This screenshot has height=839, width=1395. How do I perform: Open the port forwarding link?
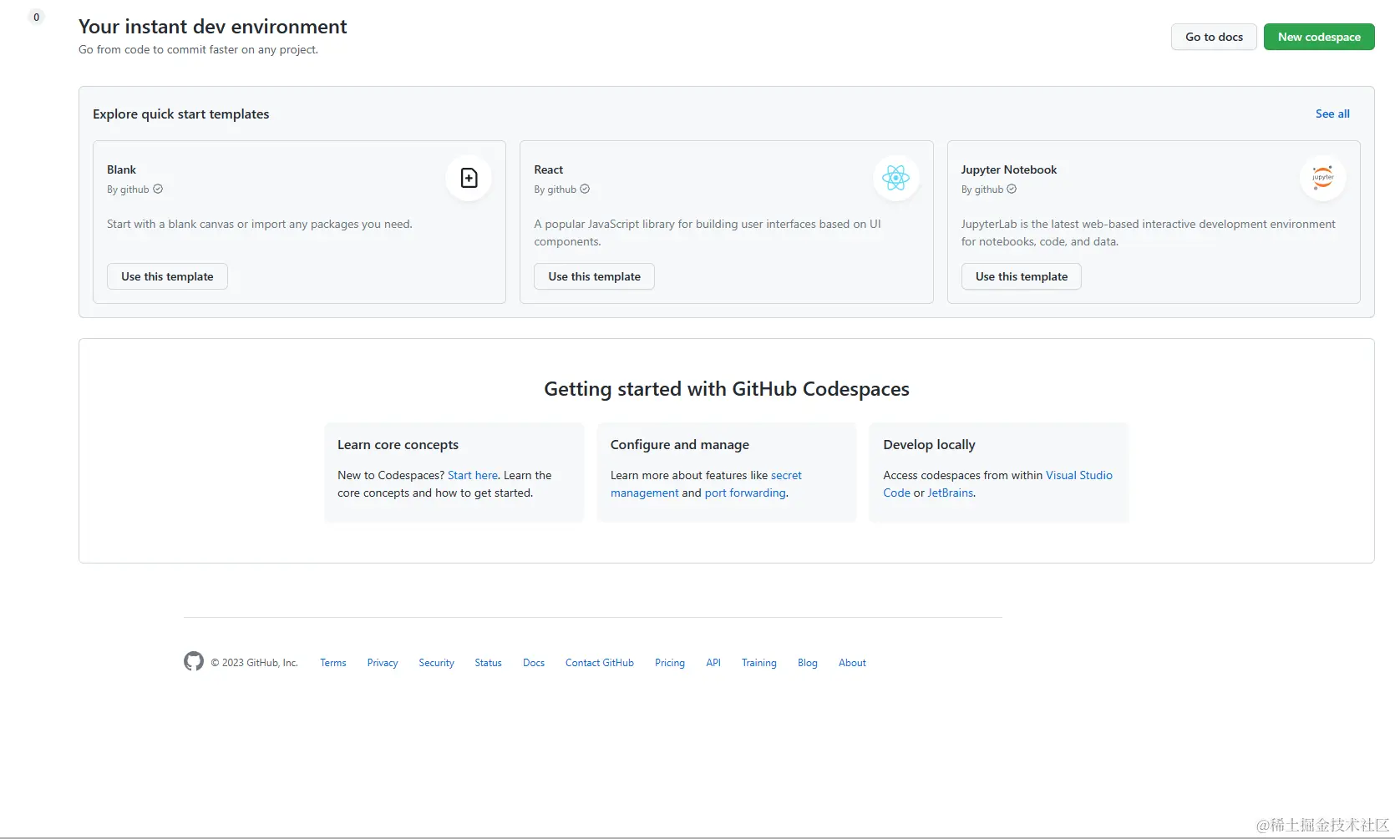pos(745,493)
